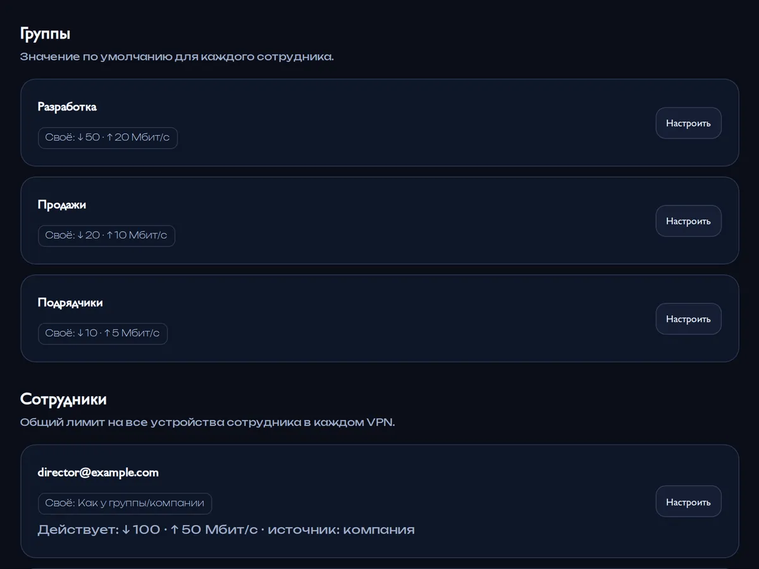759x569 pixels.
Task: Select the Продажи group title
Action: (61, 205)
